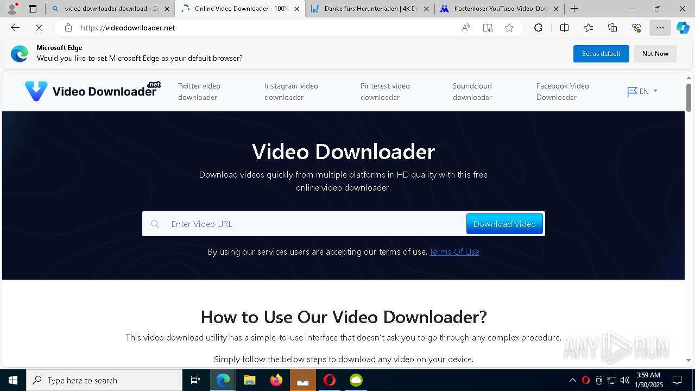Open Settings and more ellipsis menu
This screenshot has width=695, height=391.
(x=660, y=28)
